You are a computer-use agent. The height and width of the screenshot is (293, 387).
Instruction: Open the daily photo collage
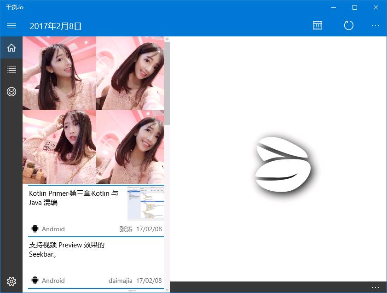click(x=93, y=110)
